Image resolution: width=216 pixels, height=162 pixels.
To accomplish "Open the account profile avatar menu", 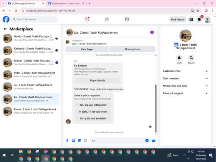I will coord(207,19).
